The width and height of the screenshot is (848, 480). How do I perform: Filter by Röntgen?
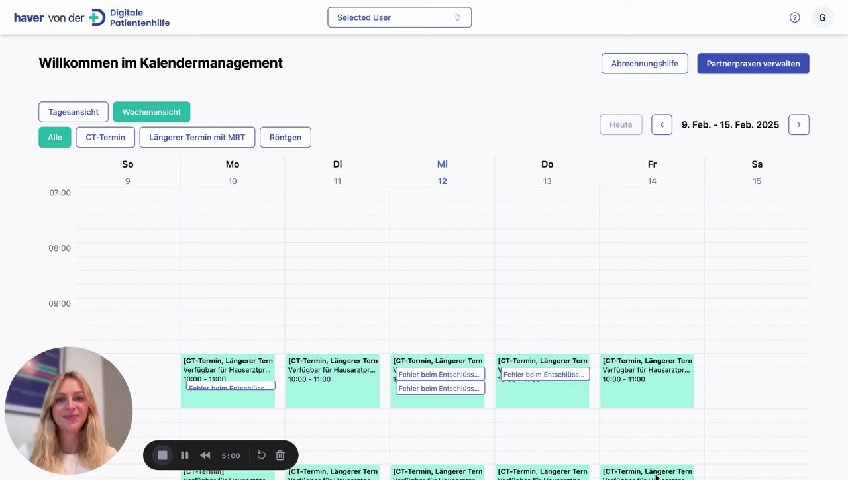click(x=286, y=137)
